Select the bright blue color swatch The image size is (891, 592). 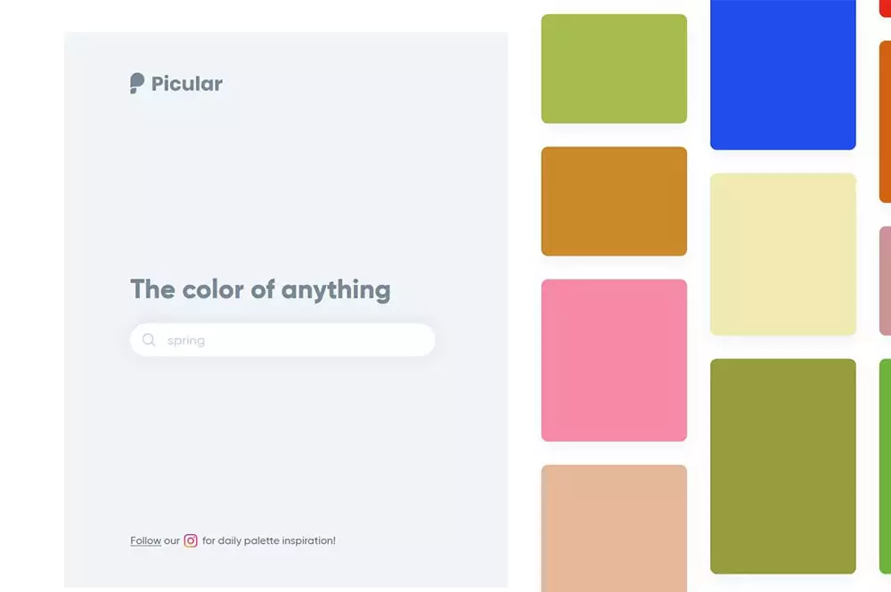point(783,74)
